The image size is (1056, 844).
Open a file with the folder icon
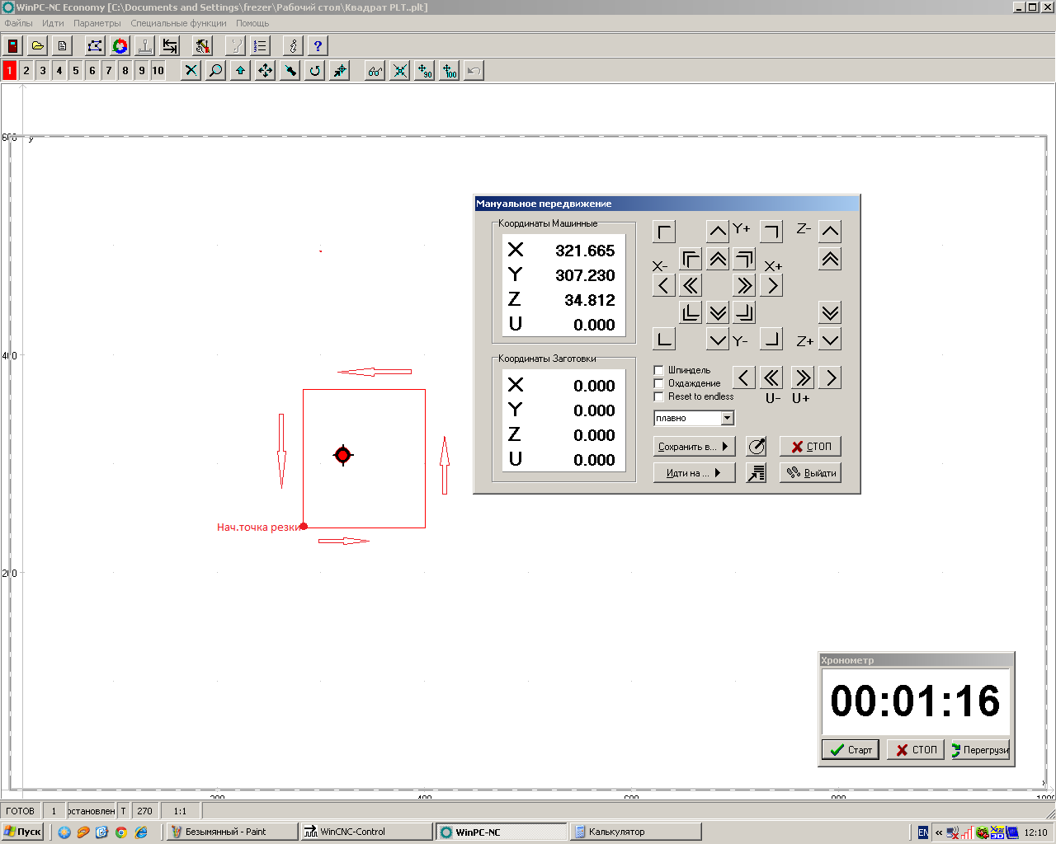point(38,46)
